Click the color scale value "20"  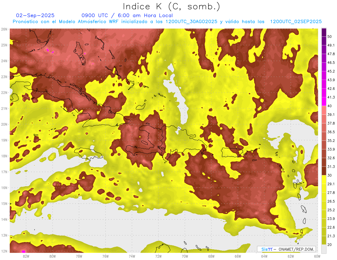click(x=330, y=245)
